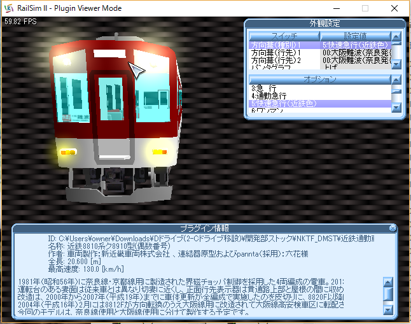The image size is (411, 324).
Task: Click the オプション list header
Action: (x=320, y=79)
